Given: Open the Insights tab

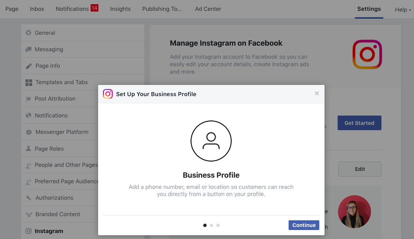Looking at the screenshot, I should tap(121, 9).
